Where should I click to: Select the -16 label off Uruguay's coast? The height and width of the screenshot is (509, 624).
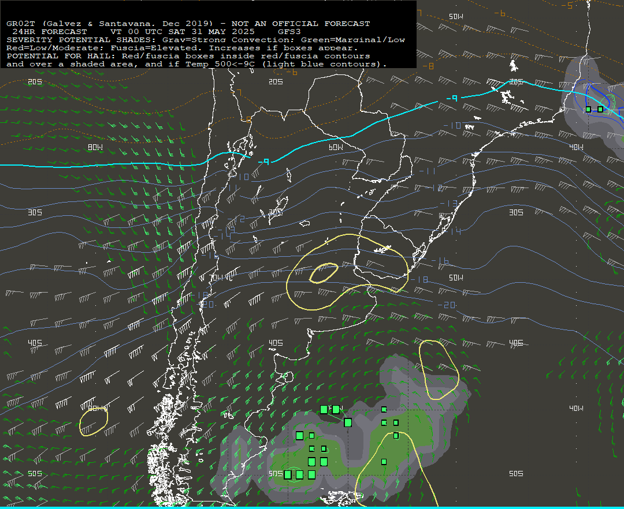(440, 261)
